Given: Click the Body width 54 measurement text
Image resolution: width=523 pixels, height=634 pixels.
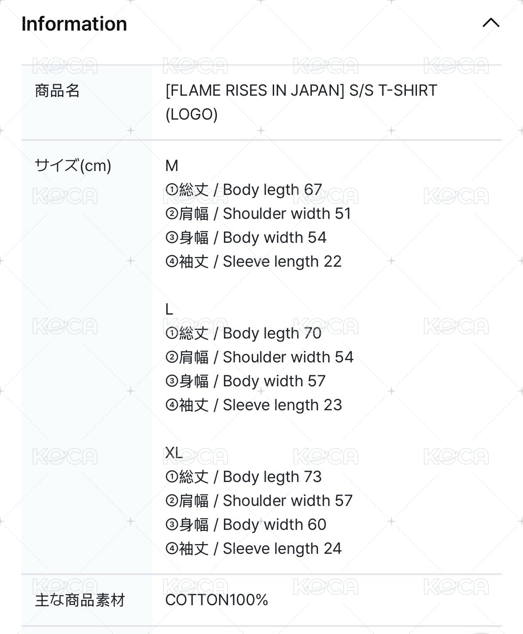Looking at the screenshot, I should click(x=246, y=237).
